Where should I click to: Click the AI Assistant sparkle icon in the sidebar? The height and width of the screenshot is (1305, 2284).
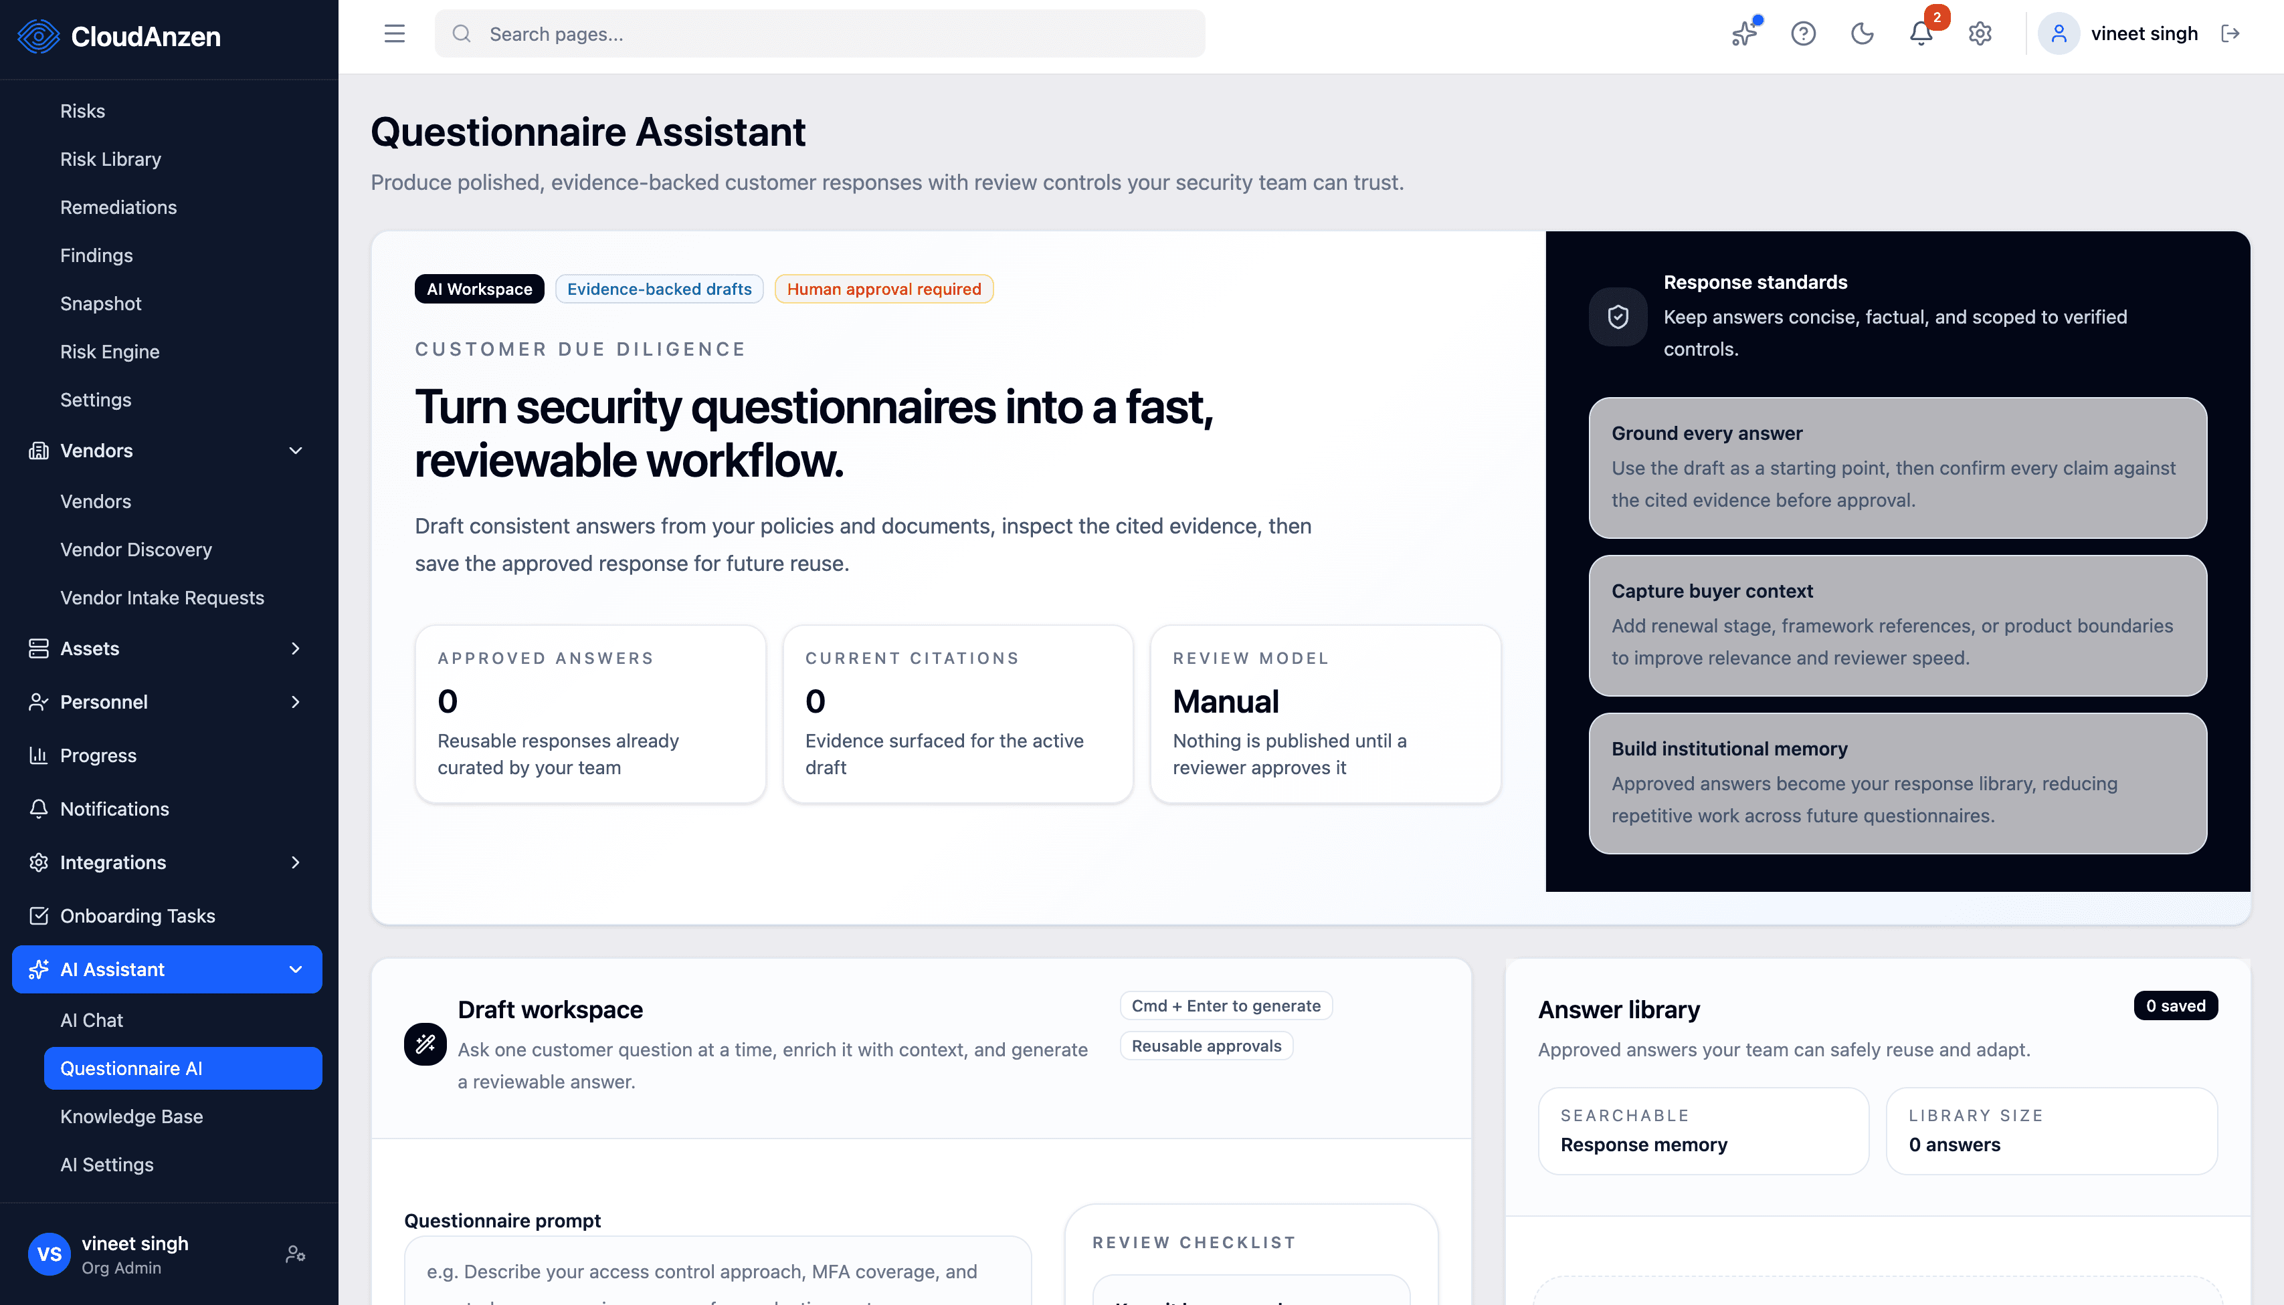click(39, 969)
